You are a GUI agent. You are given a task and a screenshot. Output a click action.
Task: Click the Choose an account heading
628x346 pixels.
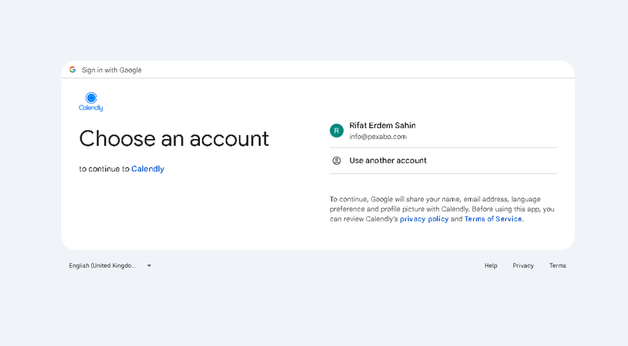(174, 139)
